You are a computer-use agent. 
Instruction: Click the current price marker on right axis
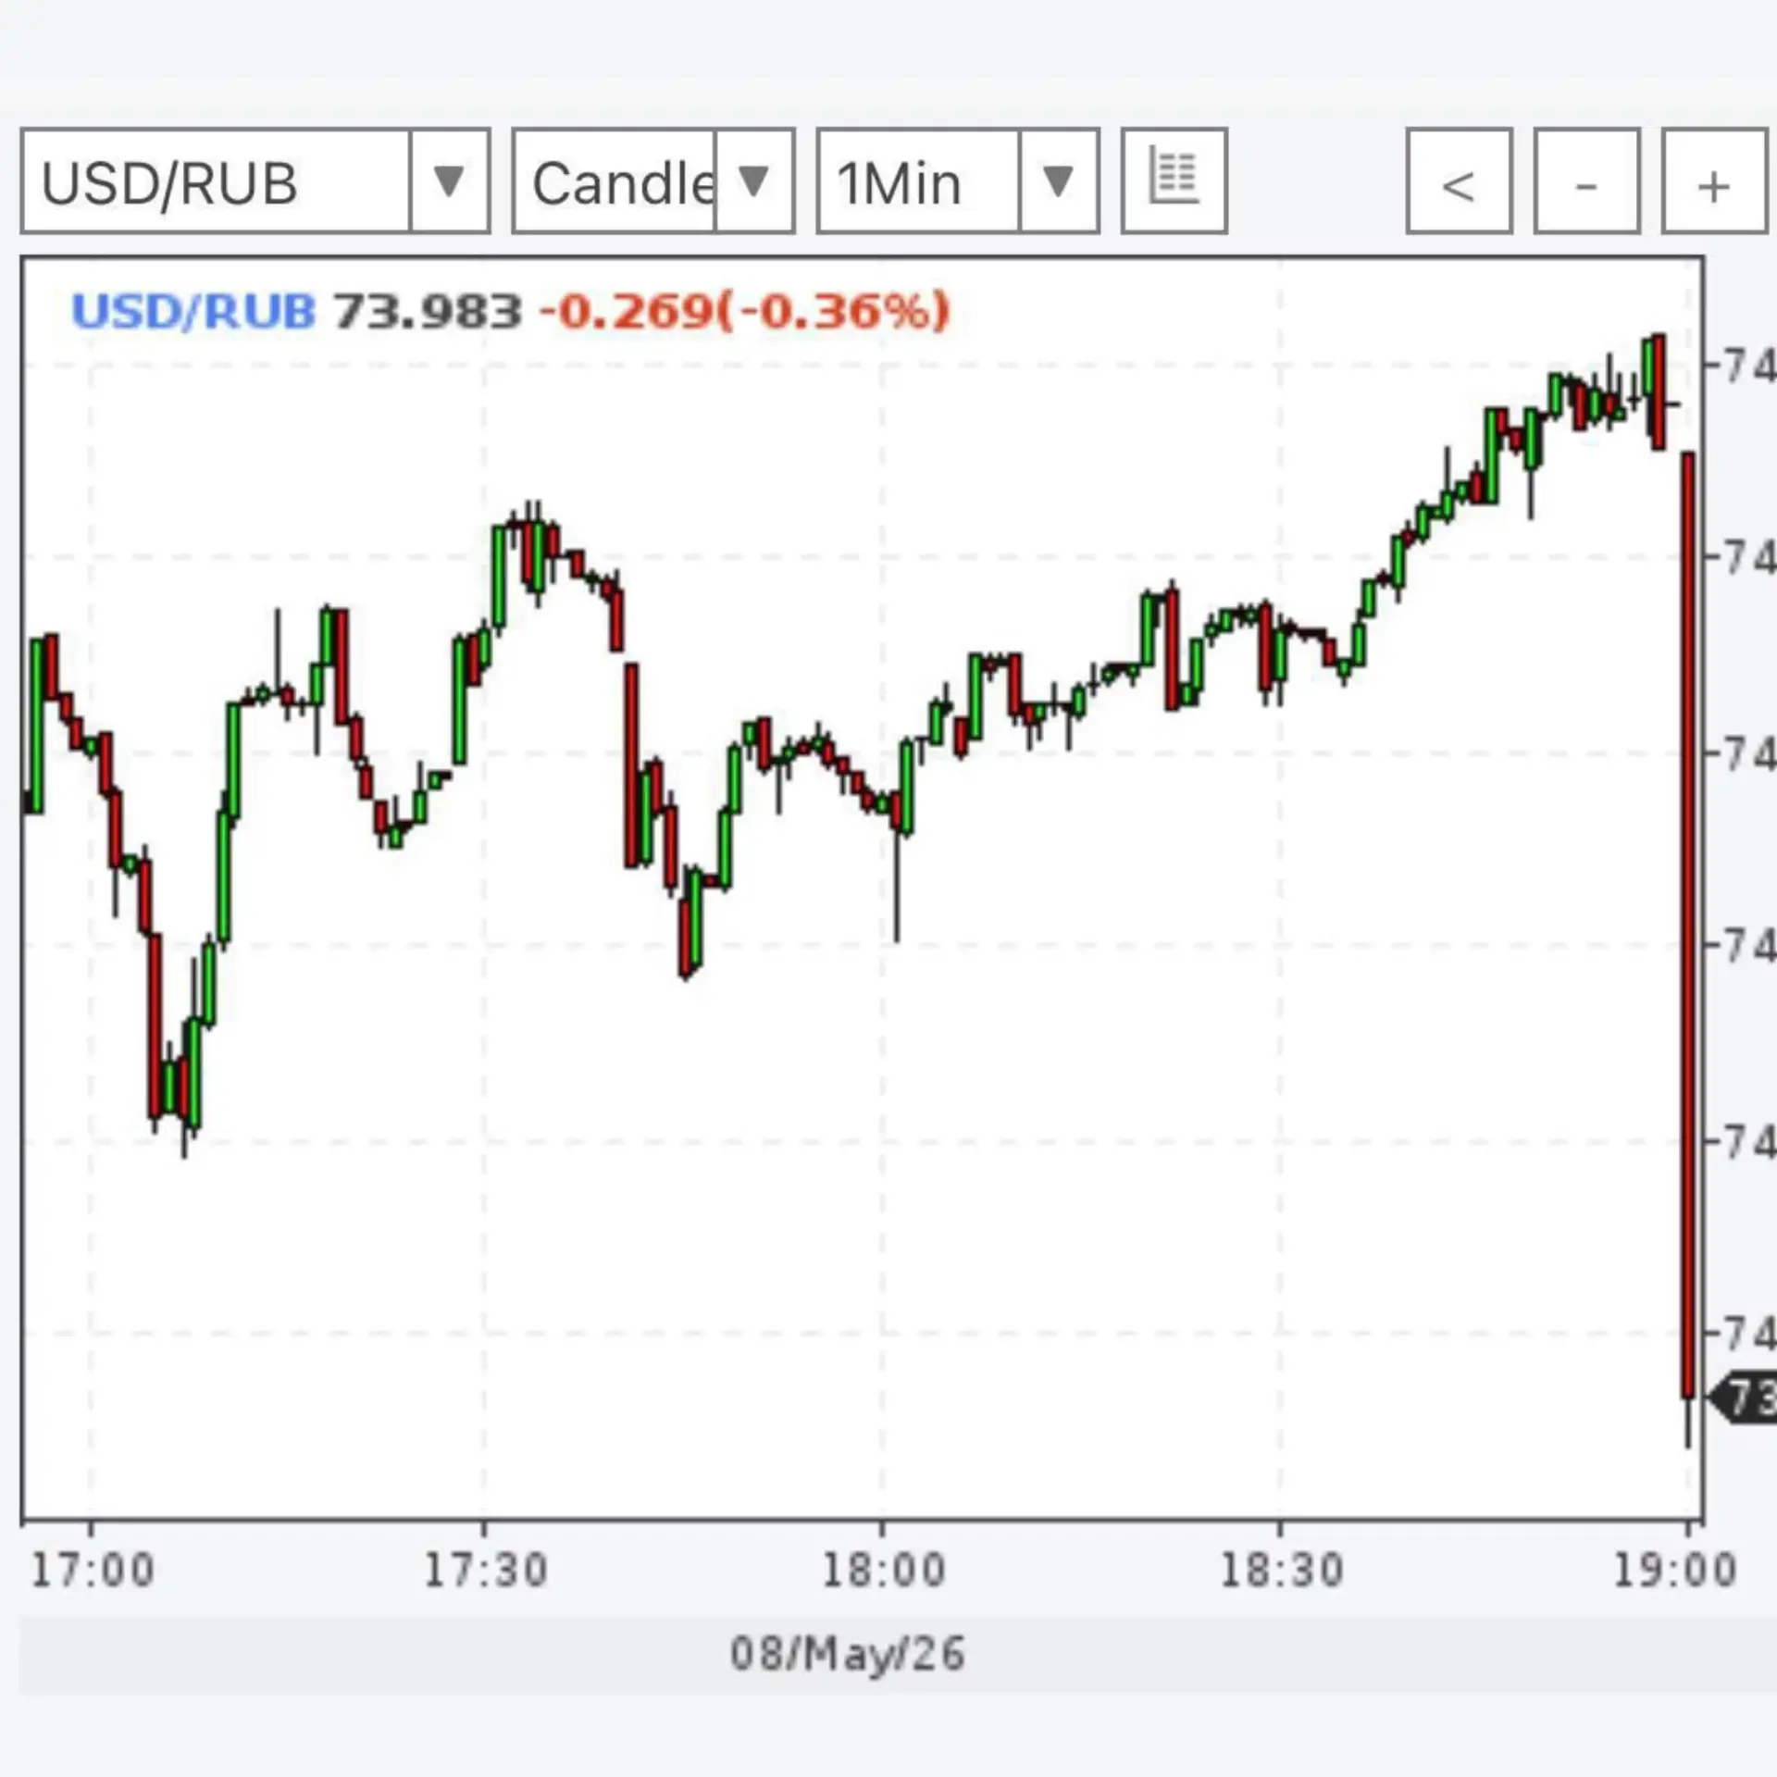pos(1745,1398)
